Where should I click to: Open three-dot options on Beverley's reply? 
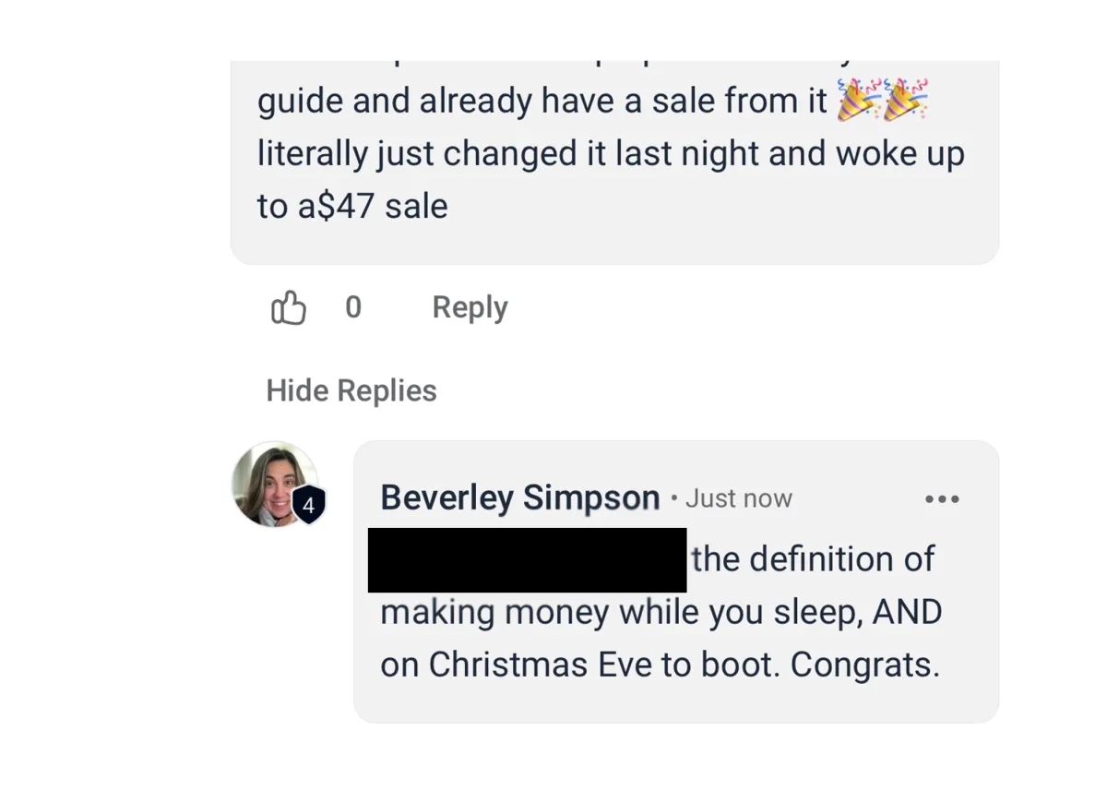[x=942, y=499]
